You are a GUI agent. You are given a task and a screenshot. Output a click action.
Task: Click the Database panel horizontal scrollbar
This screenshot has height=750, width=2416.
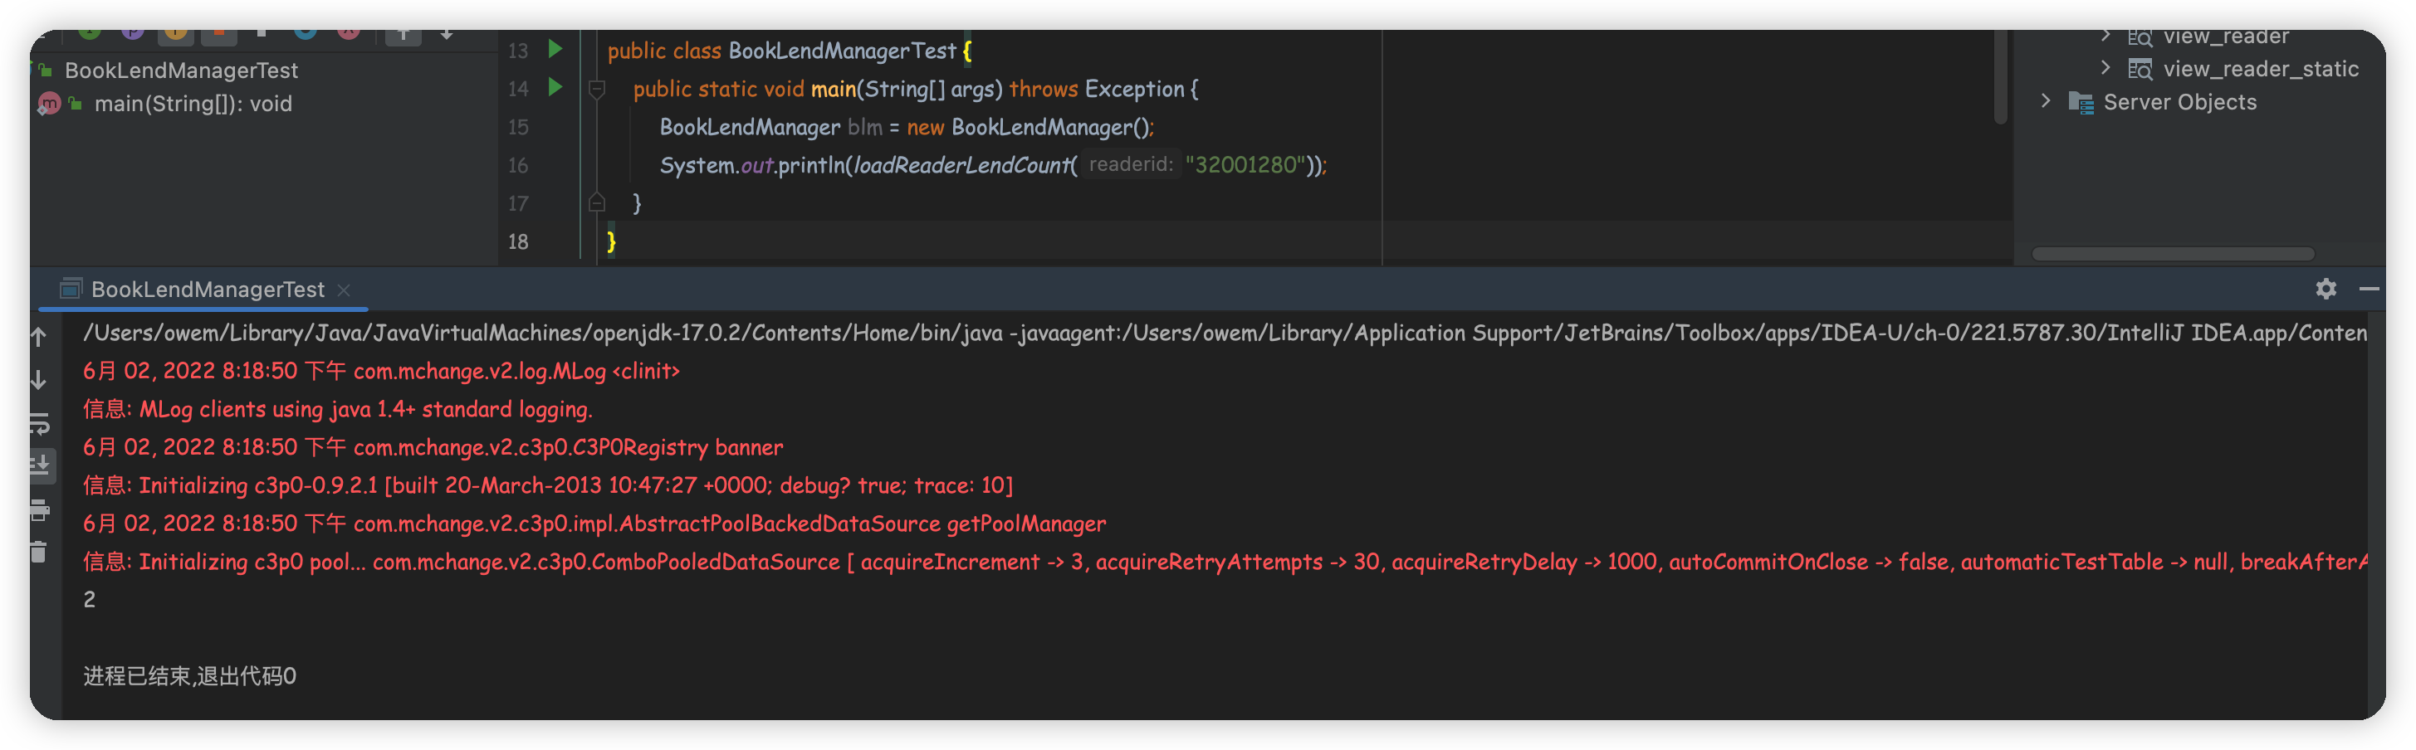[2172, 254]
